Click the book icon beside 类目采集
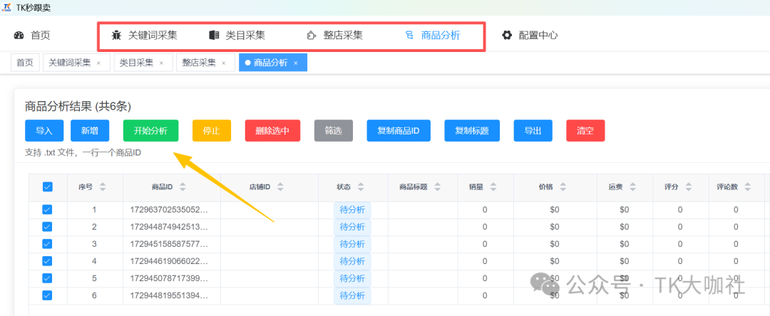Image resolution: width=770 pixels, height=316 pixels. click(x=214, y=35)
